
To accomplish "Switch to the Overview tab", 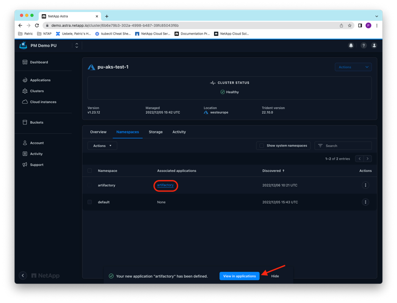I will pos(98,132).
